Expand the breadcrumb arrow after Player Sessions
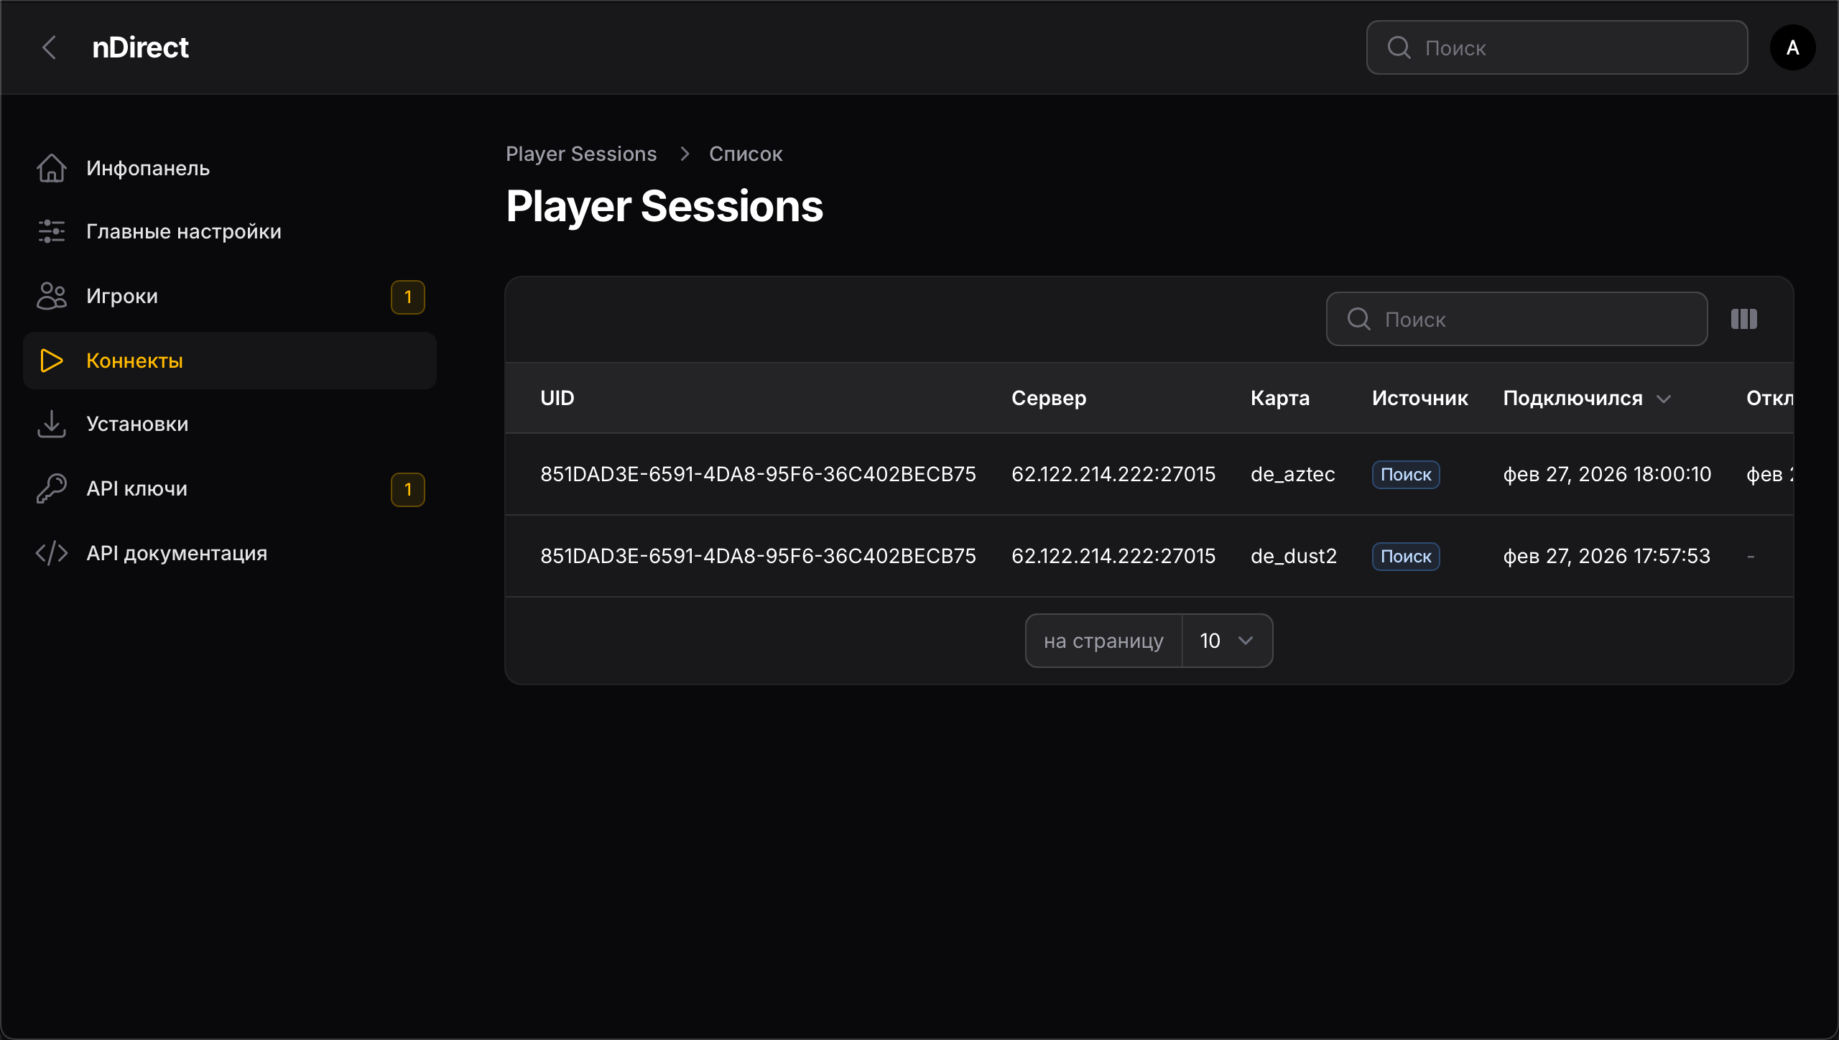 coord(684,154)
